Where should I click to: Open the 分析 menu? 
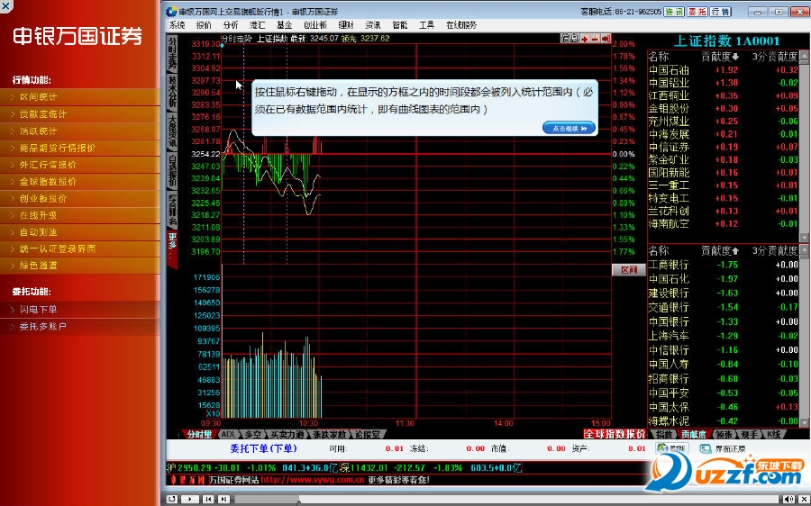[231, 25]
